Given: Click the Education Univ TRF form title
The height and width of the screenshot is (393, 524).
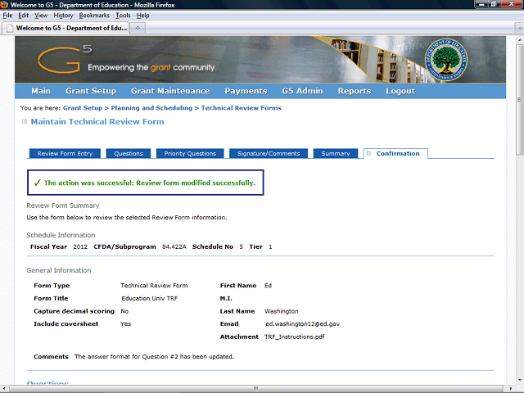Looking at the screenshot, I should [x=150, y=298].
